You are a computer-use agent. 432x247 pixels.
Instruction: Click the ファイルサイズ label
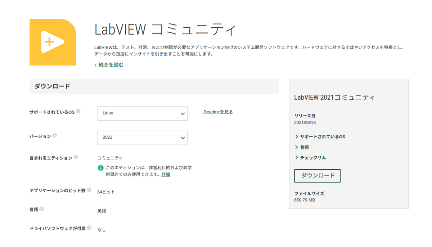309,193
